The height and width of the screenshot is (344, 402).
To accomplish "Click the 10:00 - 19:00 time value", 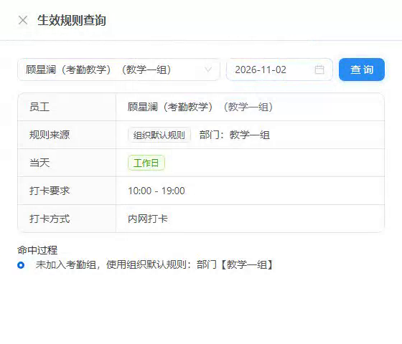I will 156,191.
